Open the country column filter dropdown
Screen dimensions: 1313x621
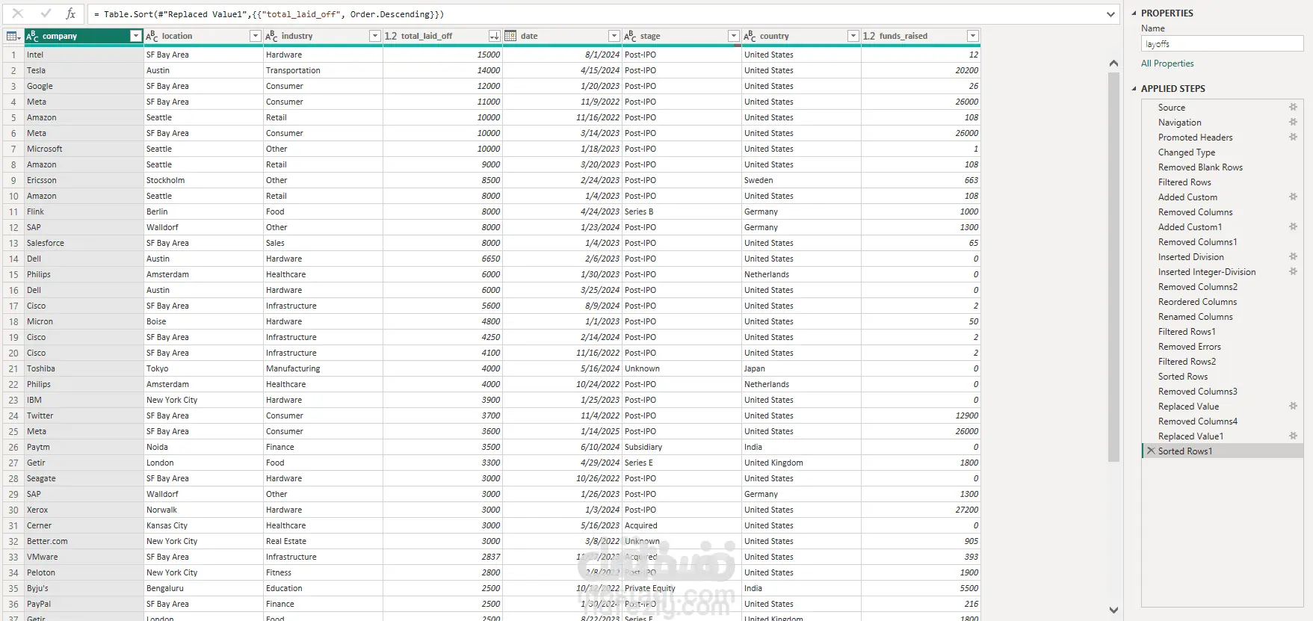pos(853,36)
